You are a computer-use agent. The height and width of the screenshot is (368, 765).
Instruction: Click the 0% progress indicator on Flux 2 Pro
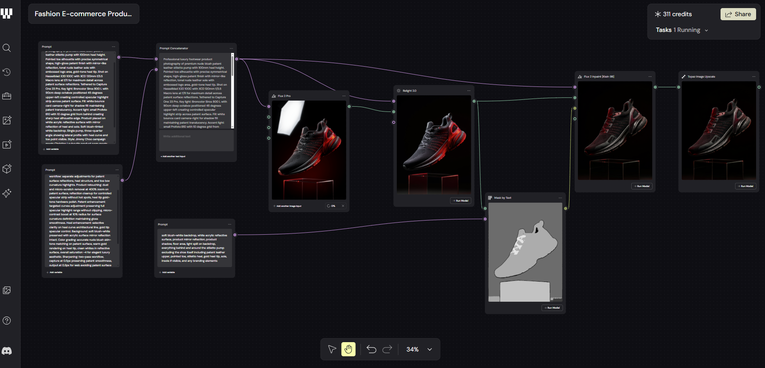click(331, 206)
